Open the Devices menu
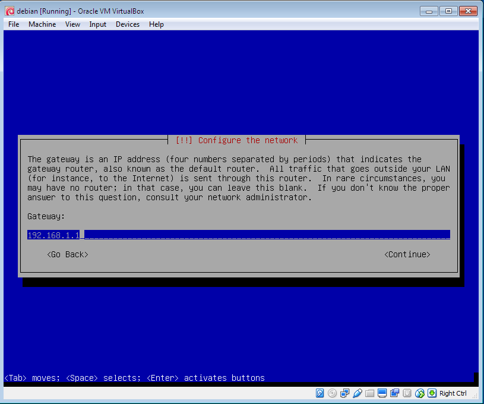 128,24
